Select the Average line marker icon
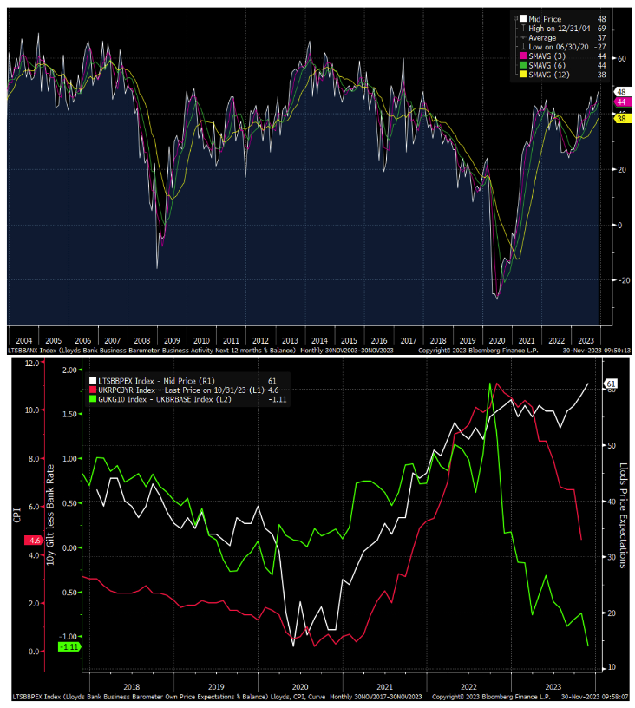 tap(523, 37)
